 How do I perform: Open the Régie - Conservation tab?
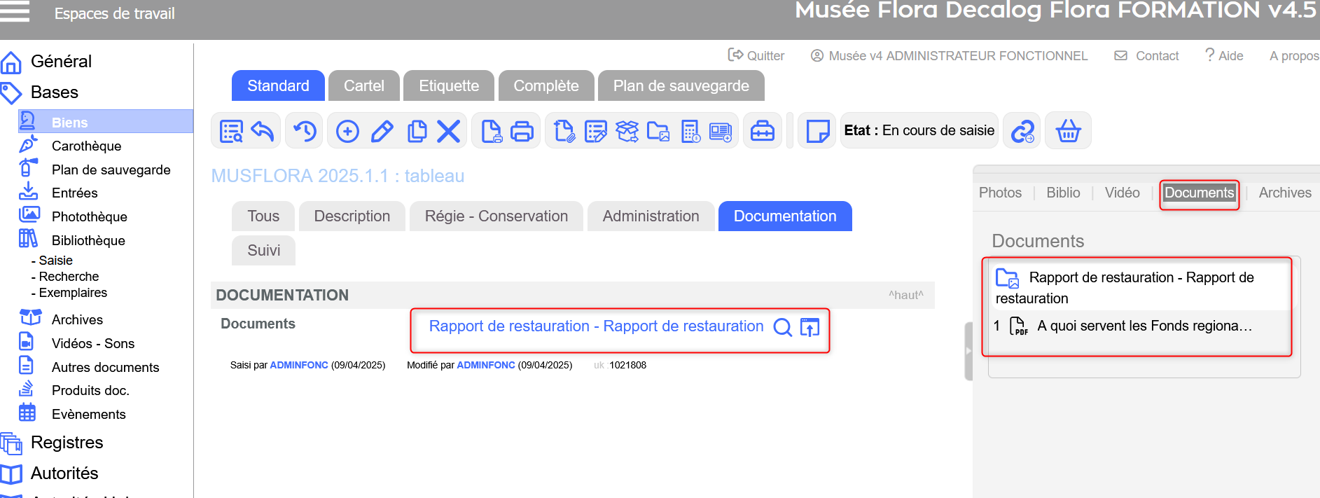click(496, 216)
